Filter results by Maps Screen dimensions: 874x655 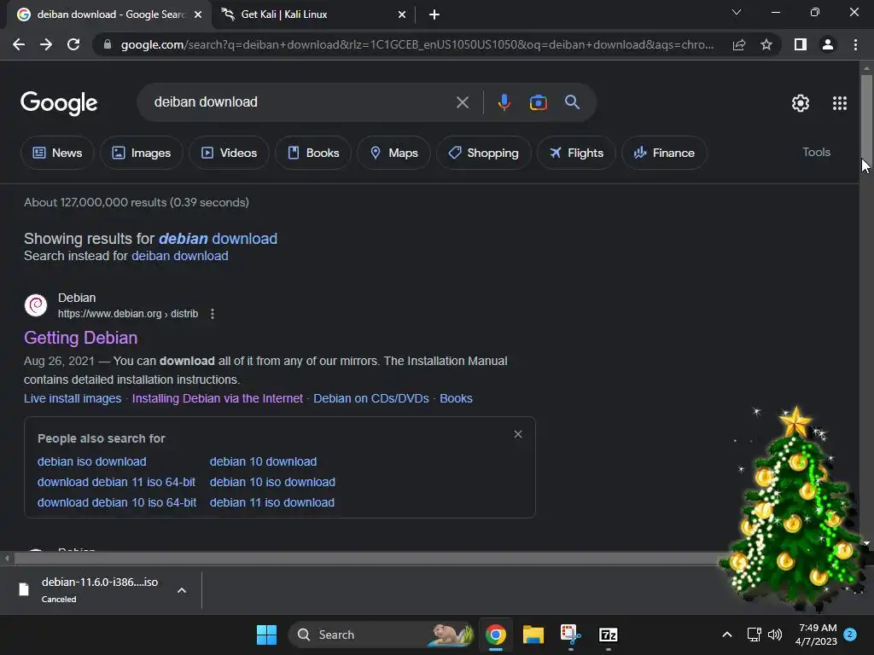point(394,153)
